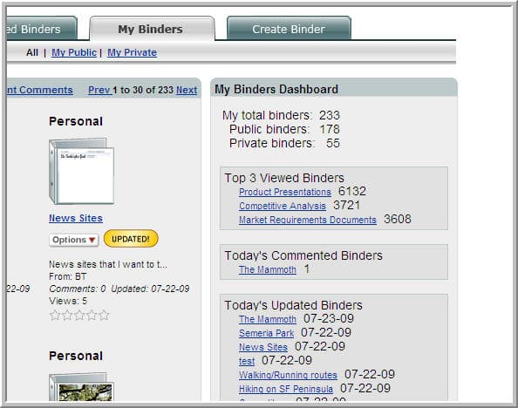Rate News Sites with five stars
This screenshot has height=408, width=518.
104,316
